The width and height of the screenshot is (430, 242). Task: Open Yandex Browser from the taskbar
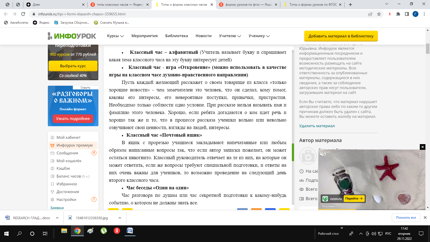117,231
